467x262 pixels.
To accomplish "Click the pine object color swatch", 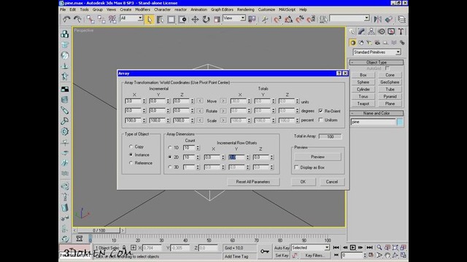I will point(400,122).
